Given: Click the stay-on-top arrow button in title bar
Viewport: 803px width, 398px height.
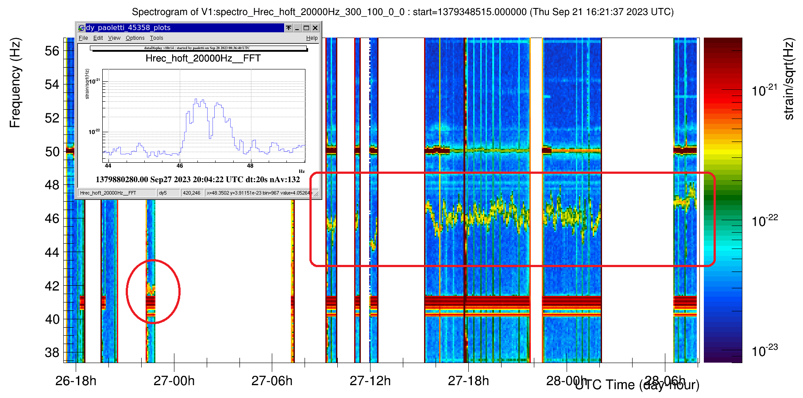Looking at the screenshot, I should (288, 28).
